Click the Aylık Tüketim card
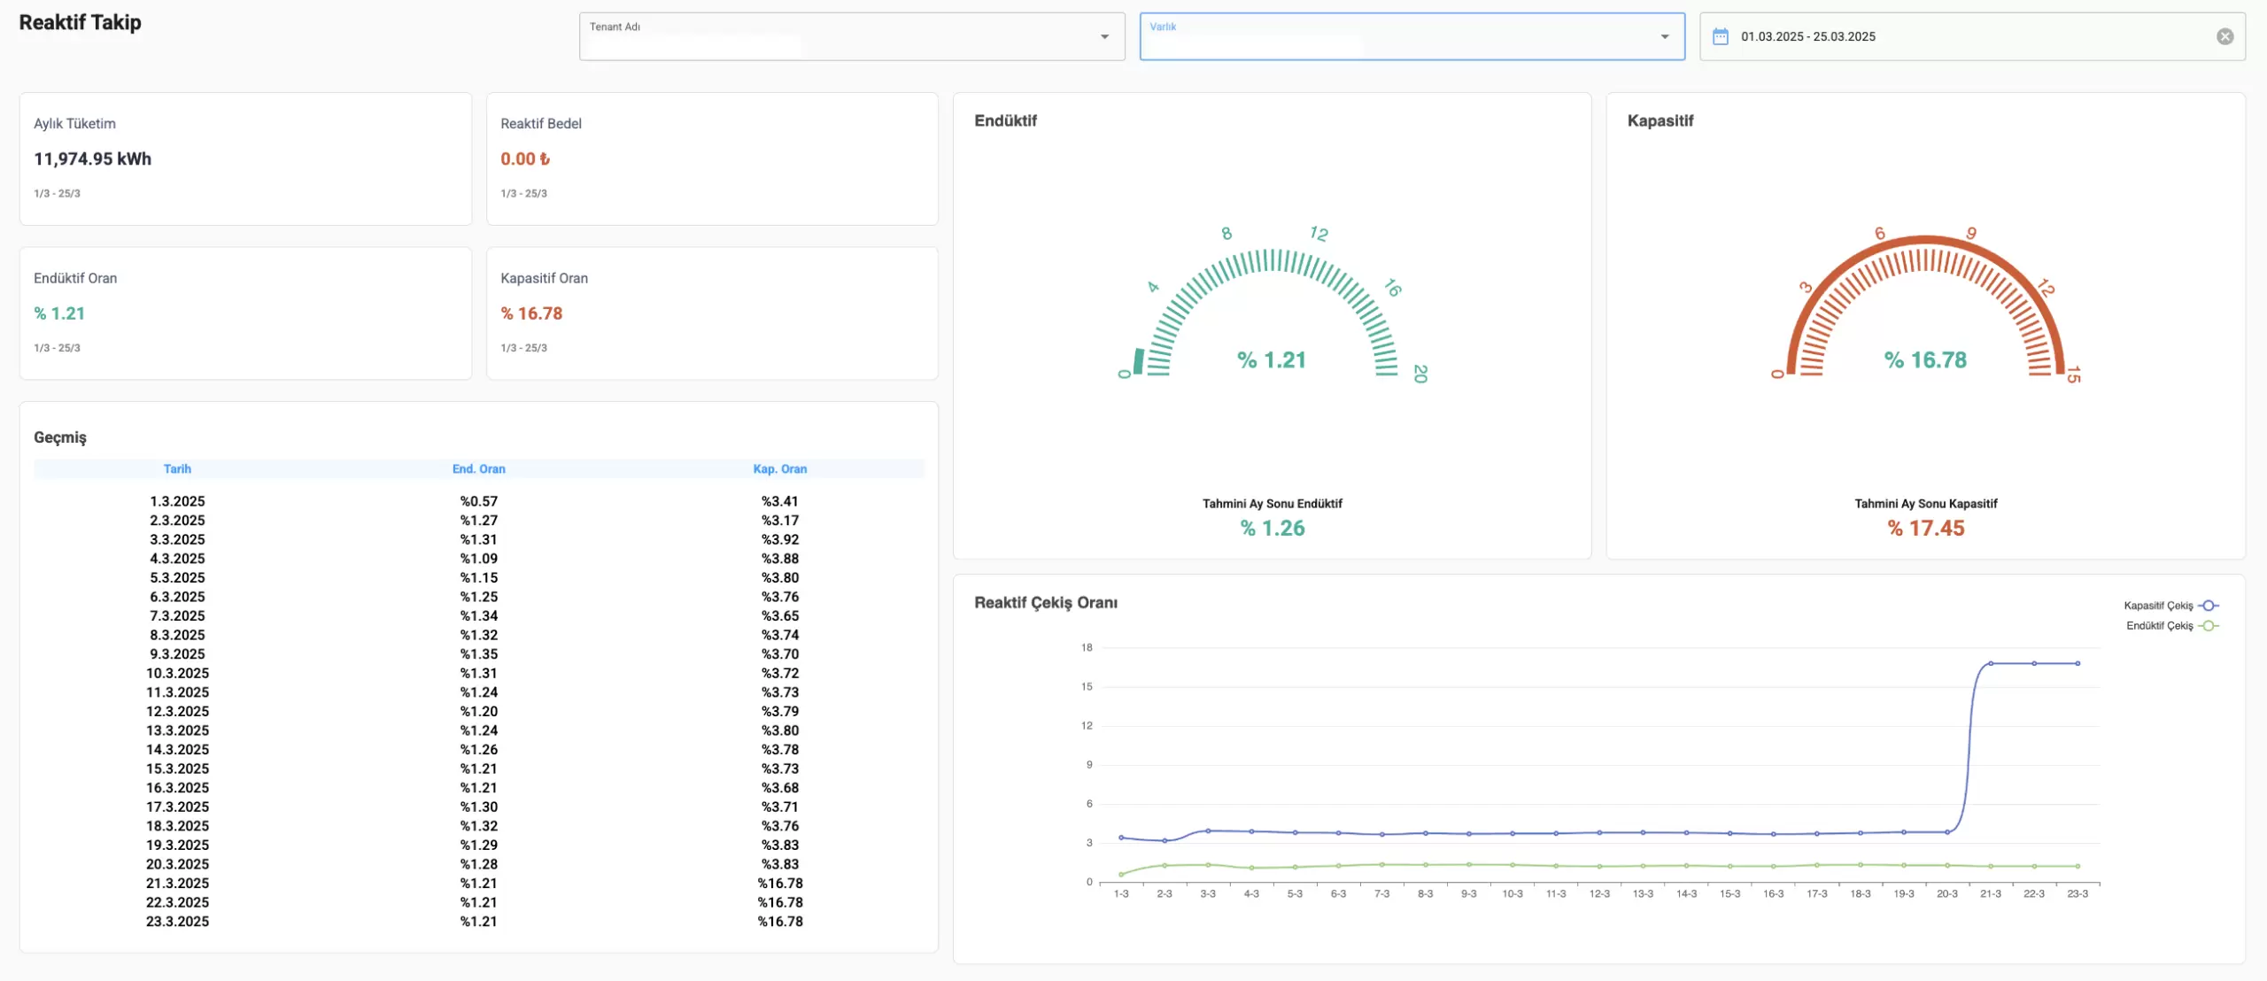 coord(245,158)
